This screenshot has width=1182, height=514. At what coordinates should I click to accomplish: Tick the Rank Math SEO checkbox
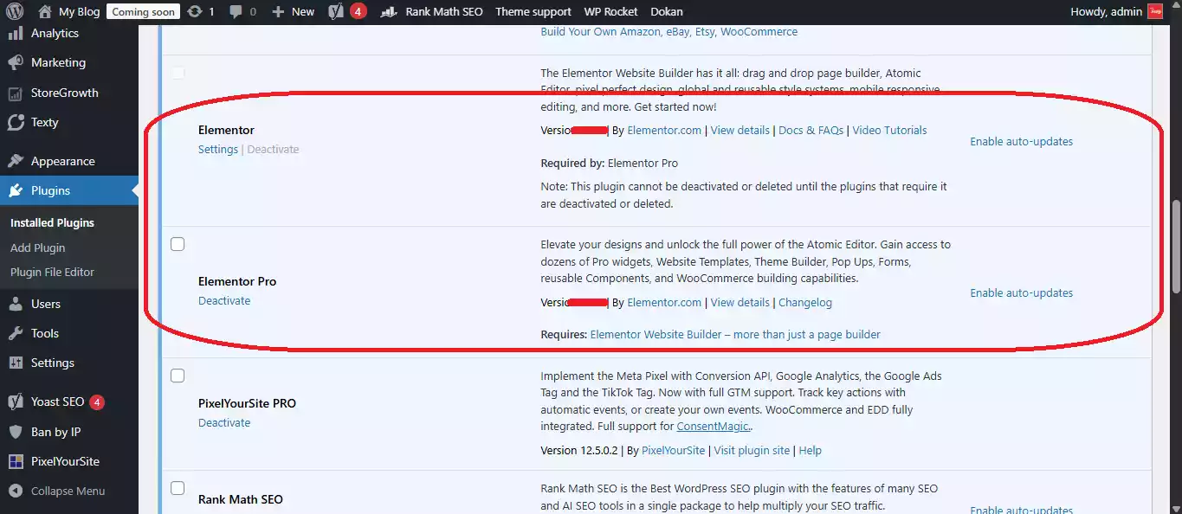(x=178, y=488)
